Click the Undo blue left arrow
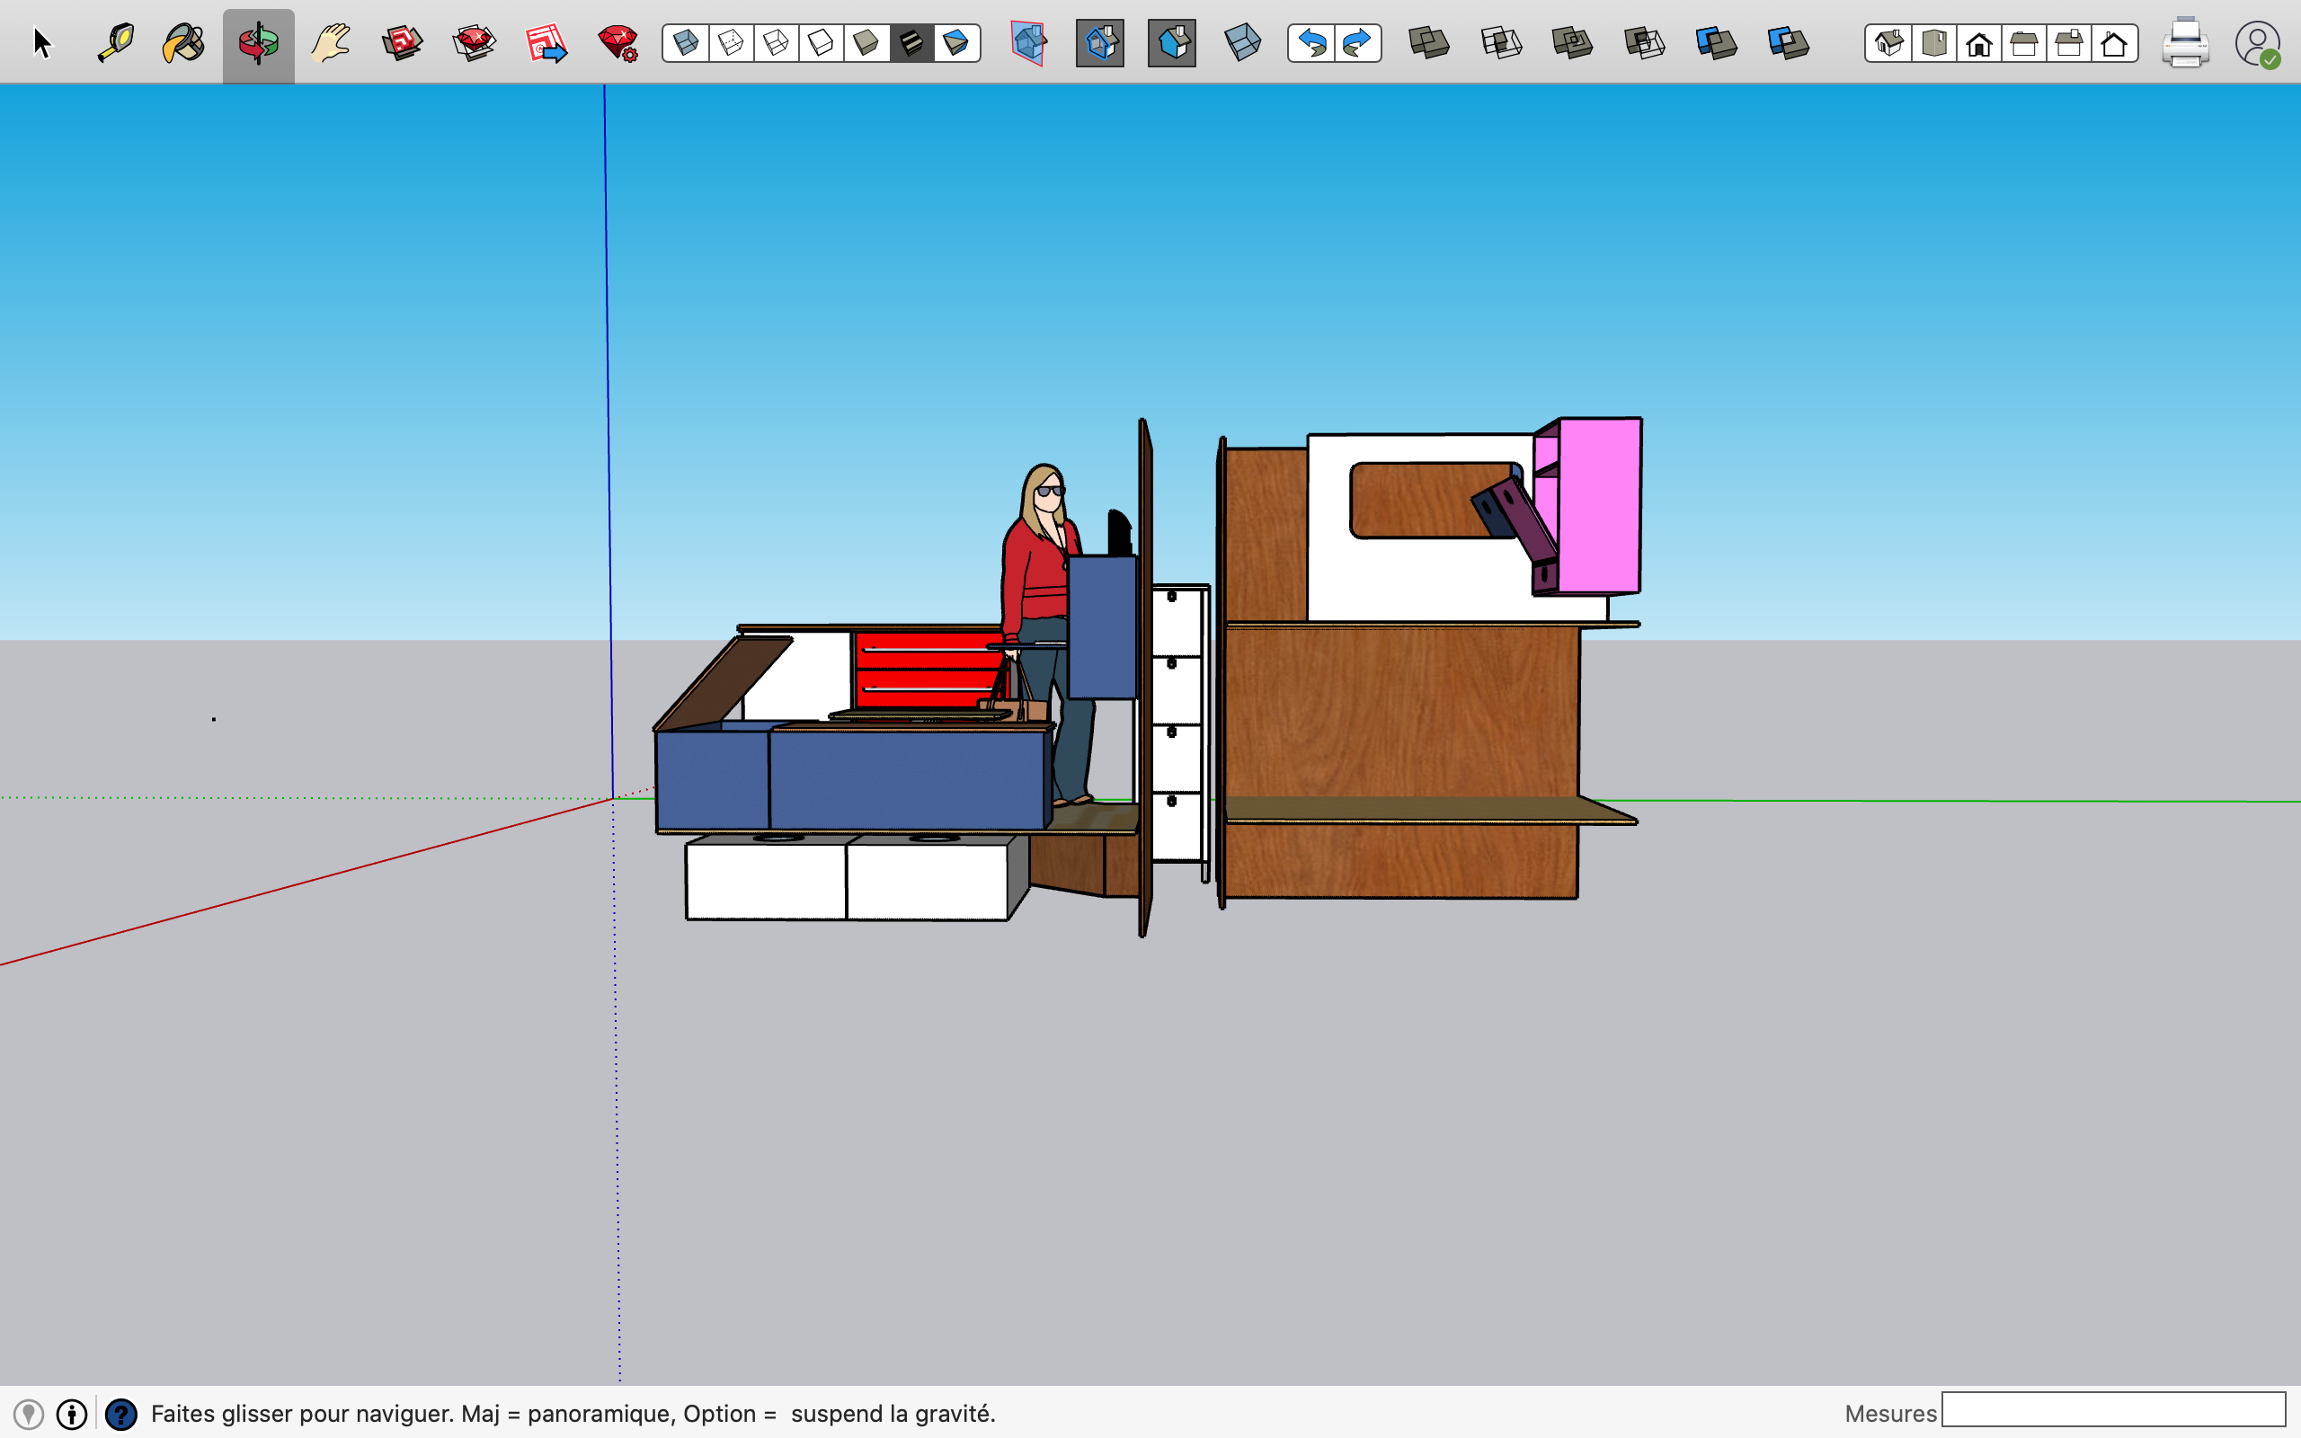This screenshot has height=1438, width=2301. point(1312,43)
